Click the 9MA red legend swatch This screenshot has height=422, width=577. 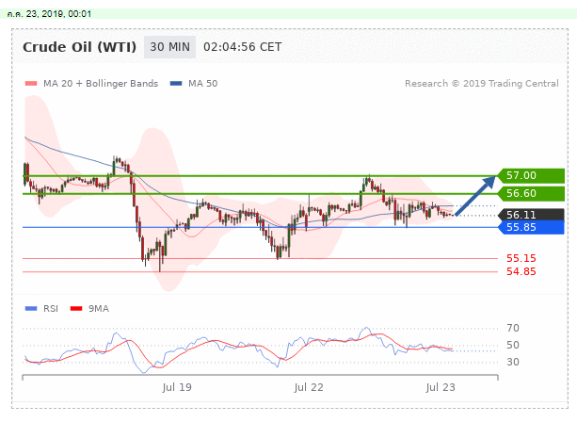(76, 309)
